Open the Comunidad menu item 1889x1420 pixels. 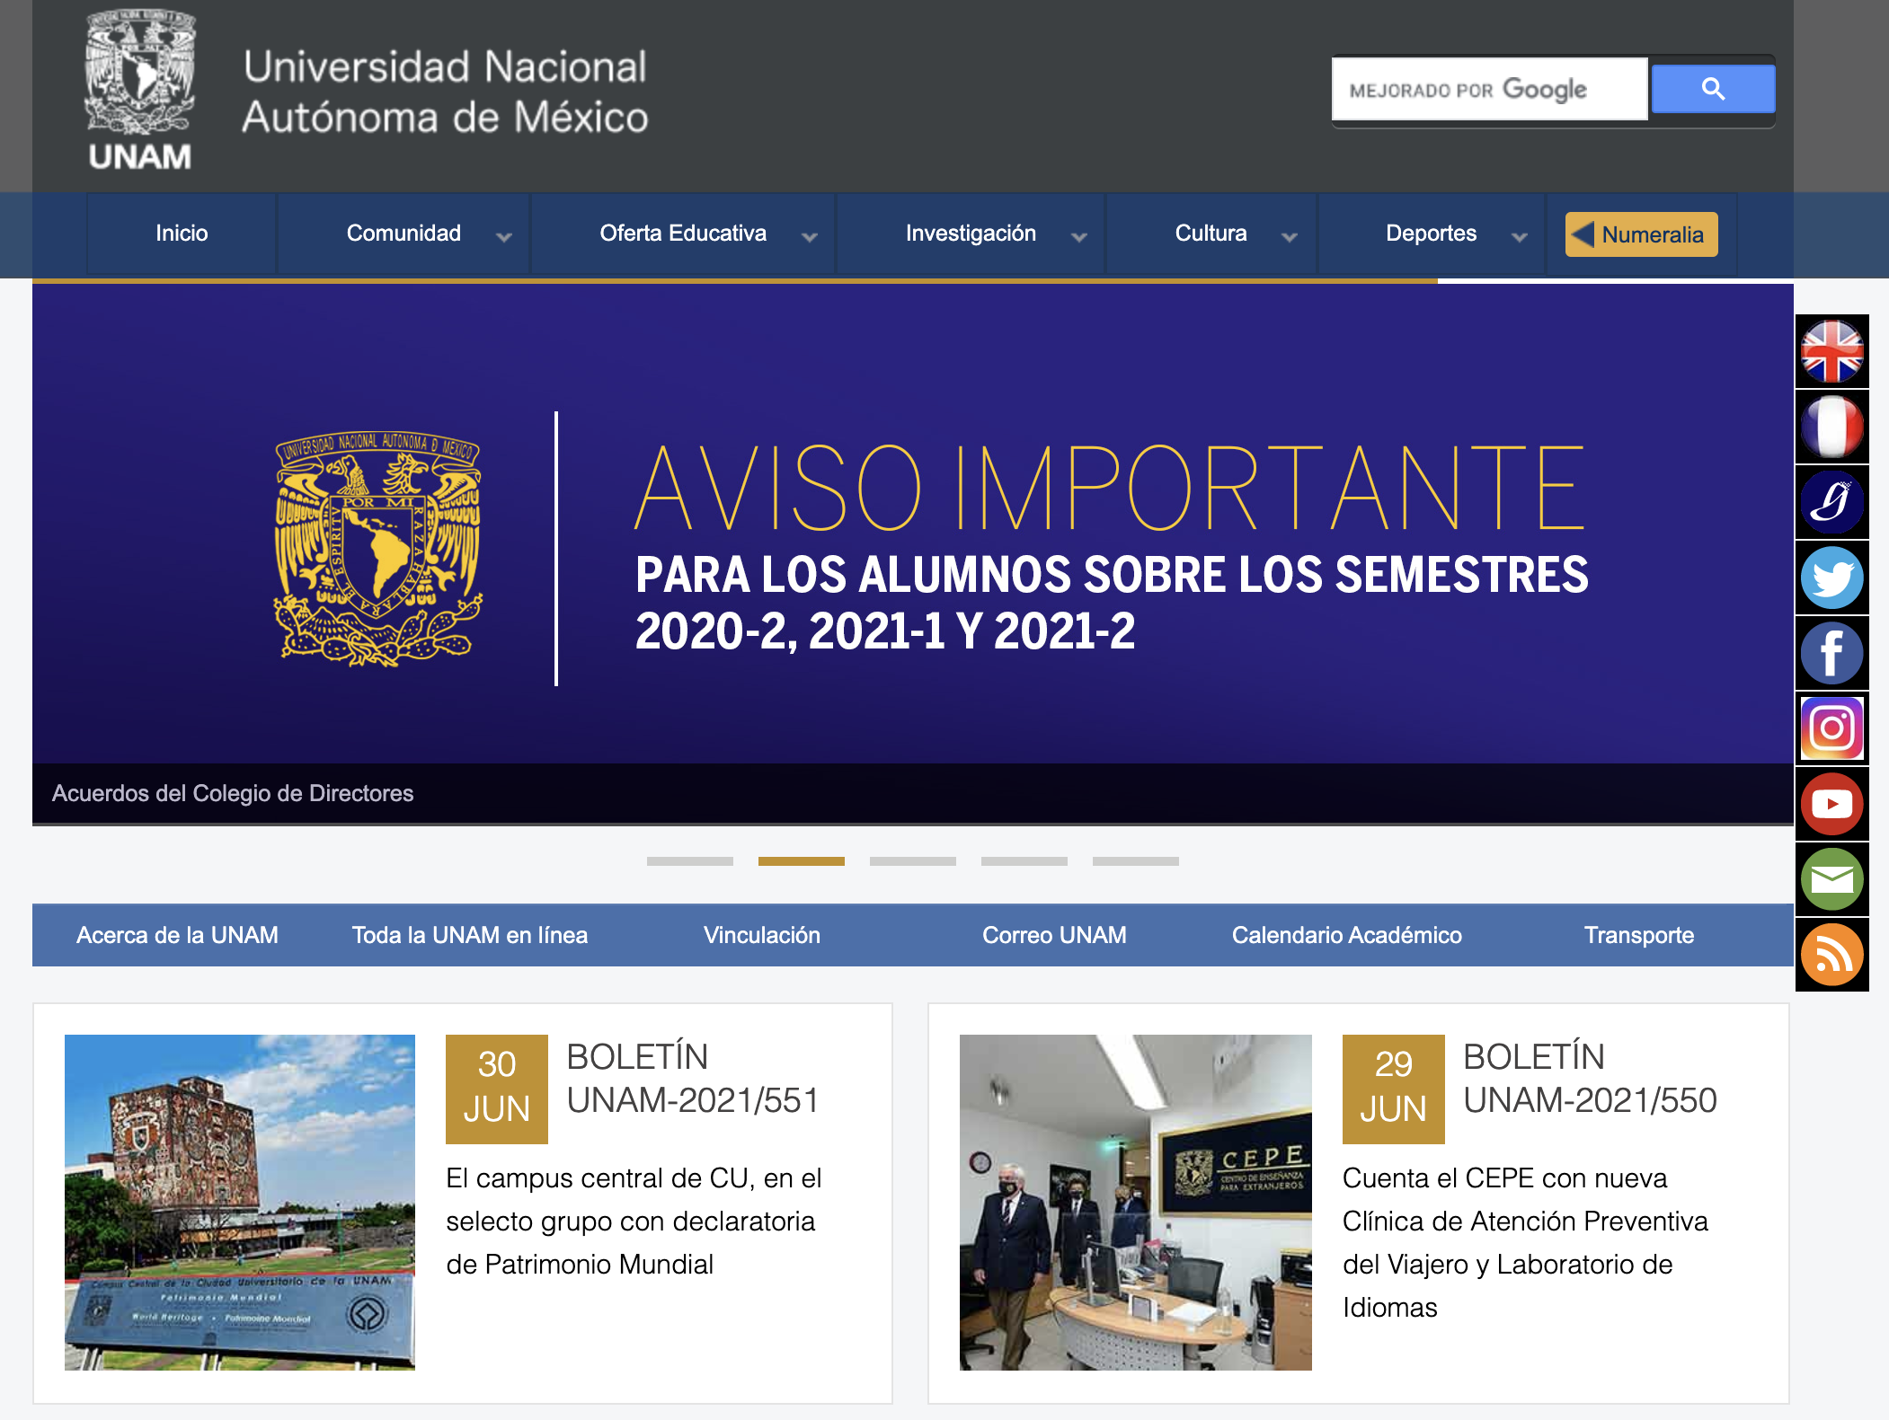(404, 234)
